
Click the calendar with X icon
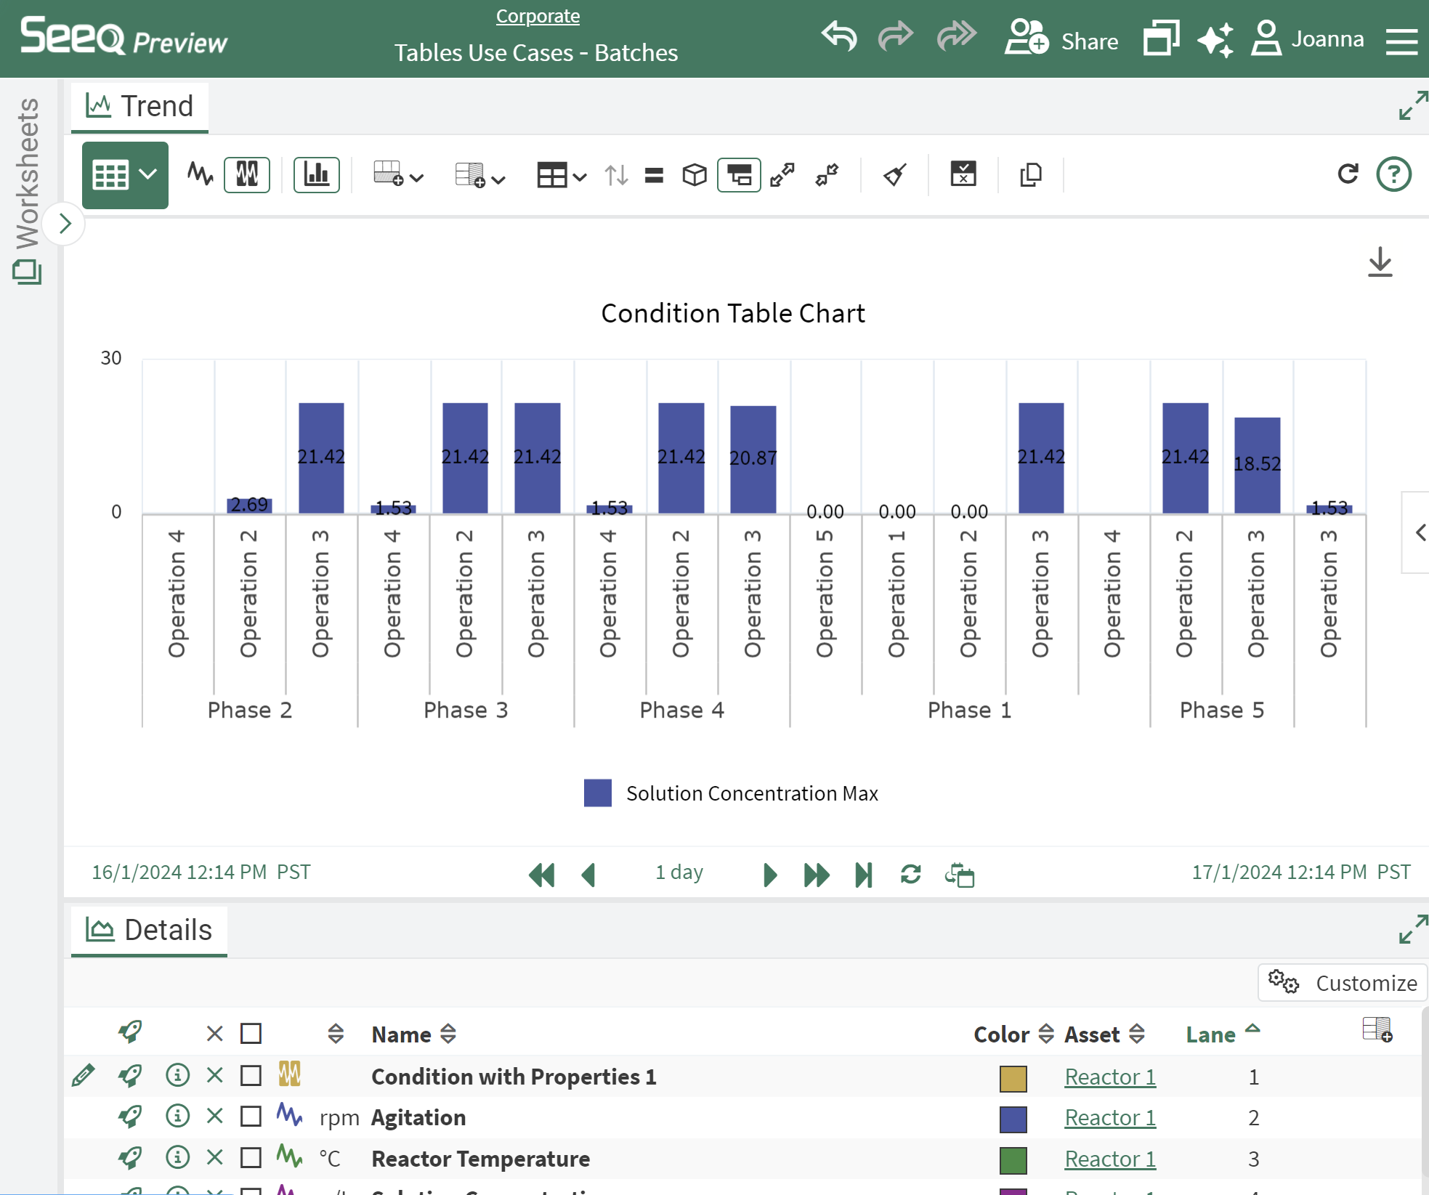coord(963,174)
